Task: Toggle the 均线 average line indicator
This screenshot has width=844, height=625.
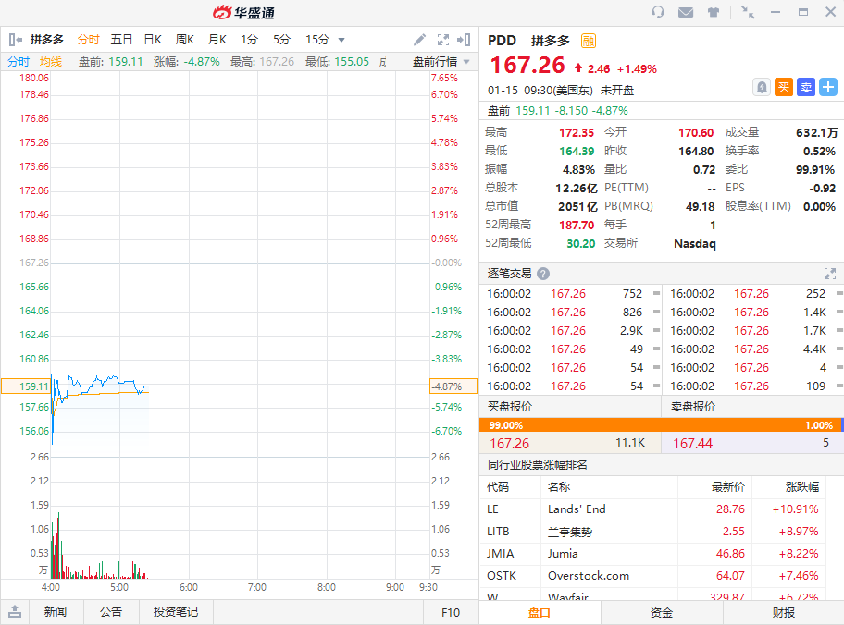Action: tap(51, 62)
